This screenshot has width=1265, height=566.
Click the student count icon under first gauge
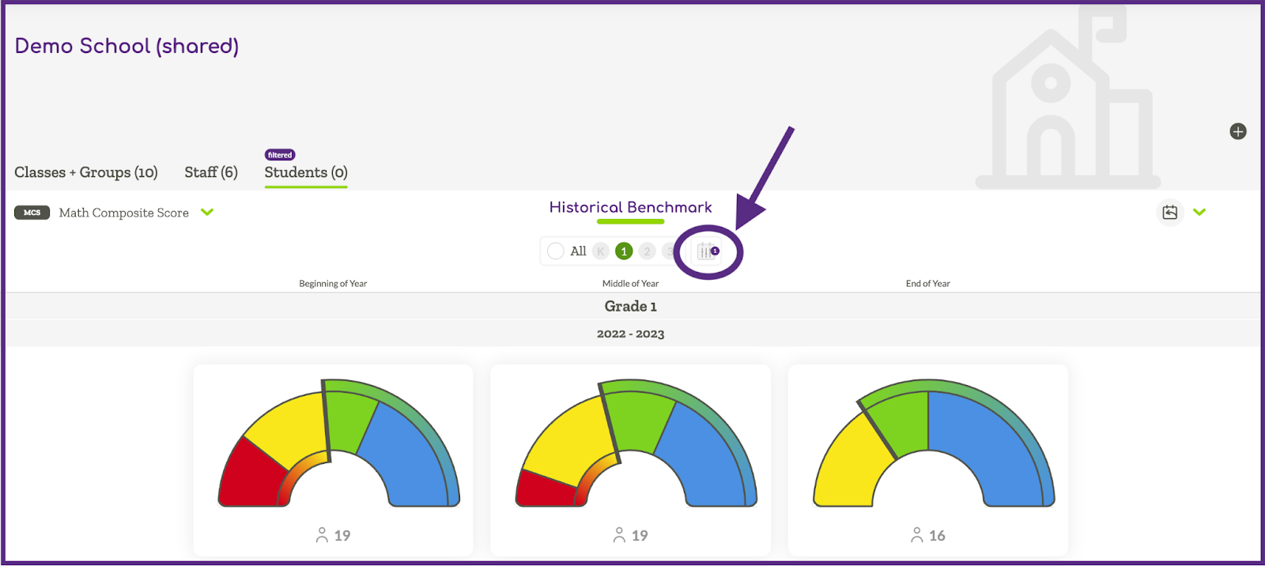322,535
